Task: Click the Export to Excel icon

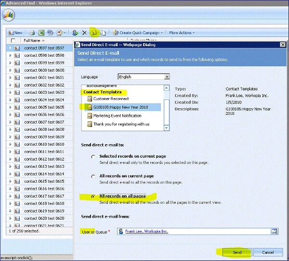Action: point(41,33)
